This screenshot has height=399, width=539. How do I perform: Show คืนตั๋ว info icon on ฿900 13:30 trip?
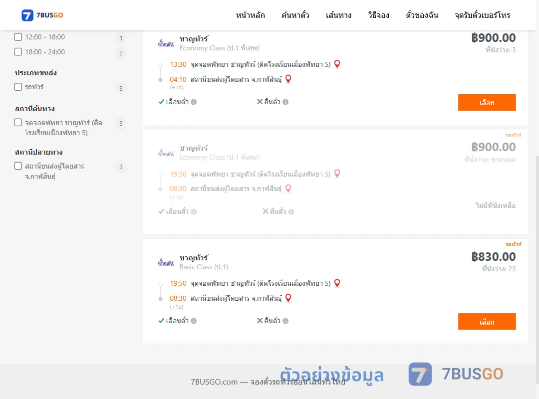(285, 102)
